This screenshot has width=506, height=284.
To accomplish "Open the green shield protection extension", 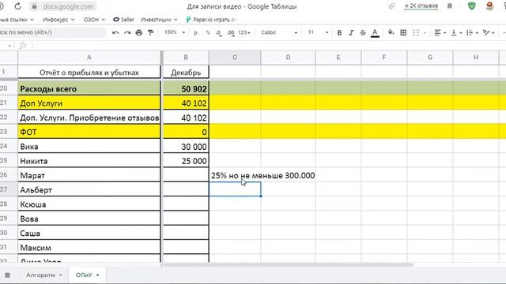I will pyautogui.click(x=471, y=6).
